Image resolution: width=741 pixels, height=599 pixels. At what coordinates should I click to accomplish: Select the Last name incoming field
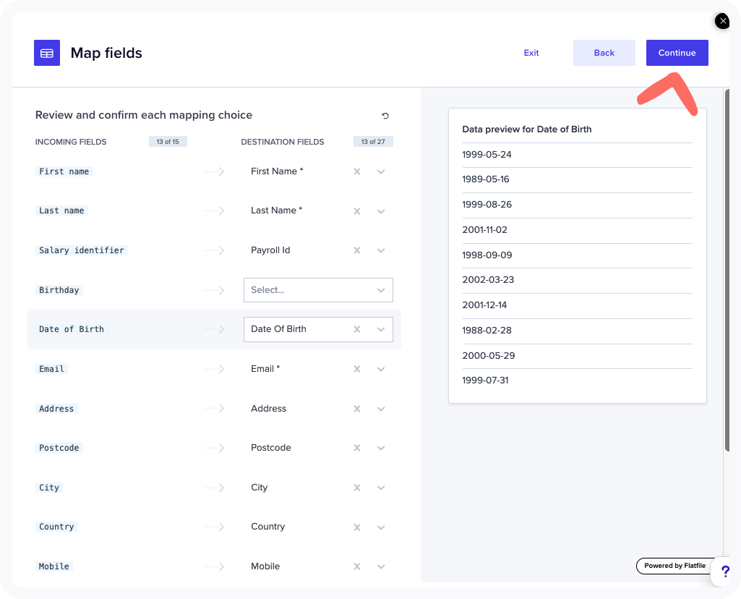tap(61, 211)
